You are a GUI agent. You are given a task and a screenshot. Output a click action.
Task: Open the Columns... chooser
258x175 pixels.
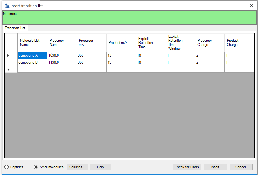(77, 167)
